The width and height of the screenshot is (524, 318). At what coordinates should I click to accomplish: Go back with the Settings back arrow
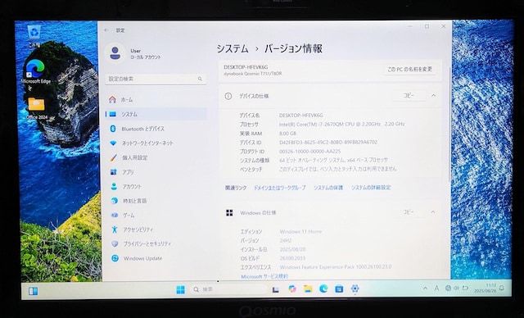106,30
